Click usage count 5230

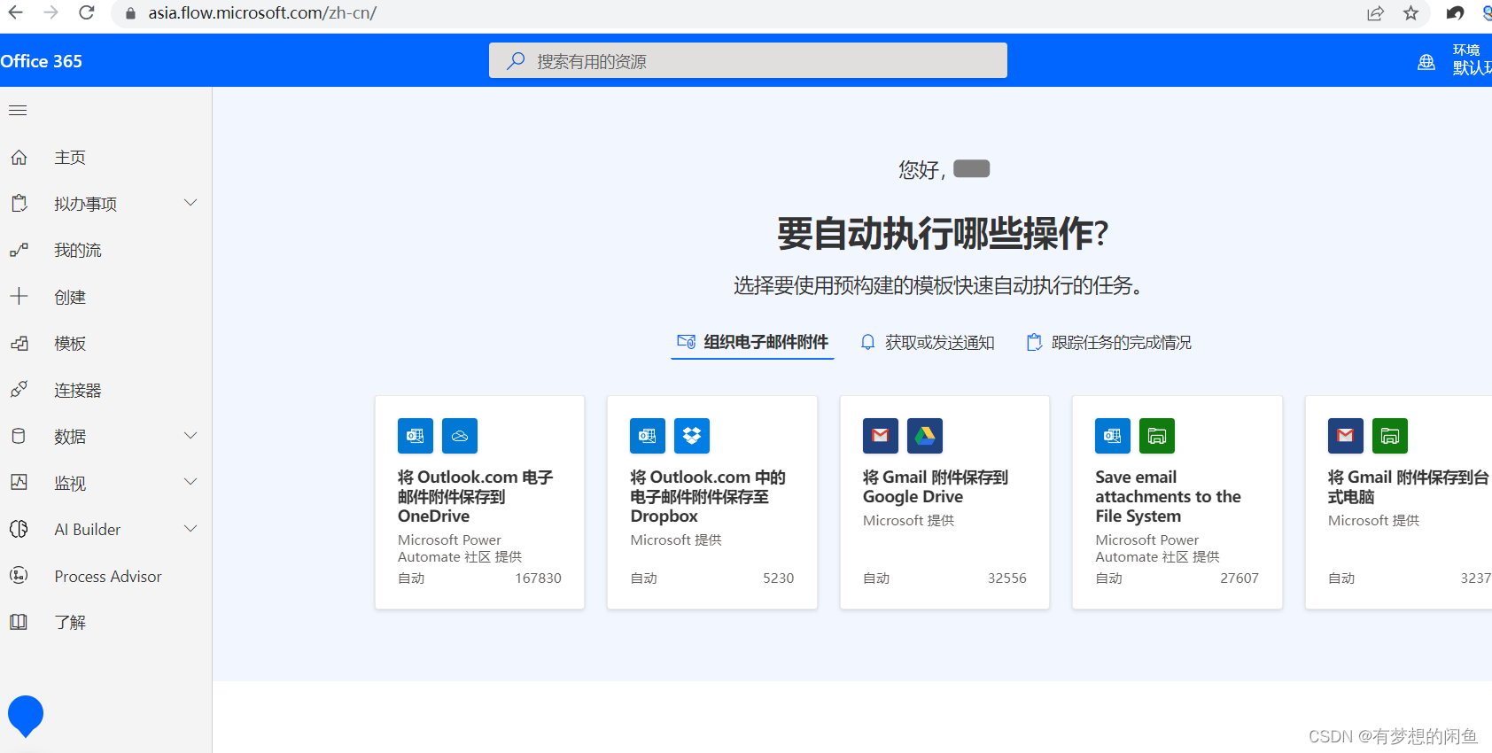click(x=779, y=578)
